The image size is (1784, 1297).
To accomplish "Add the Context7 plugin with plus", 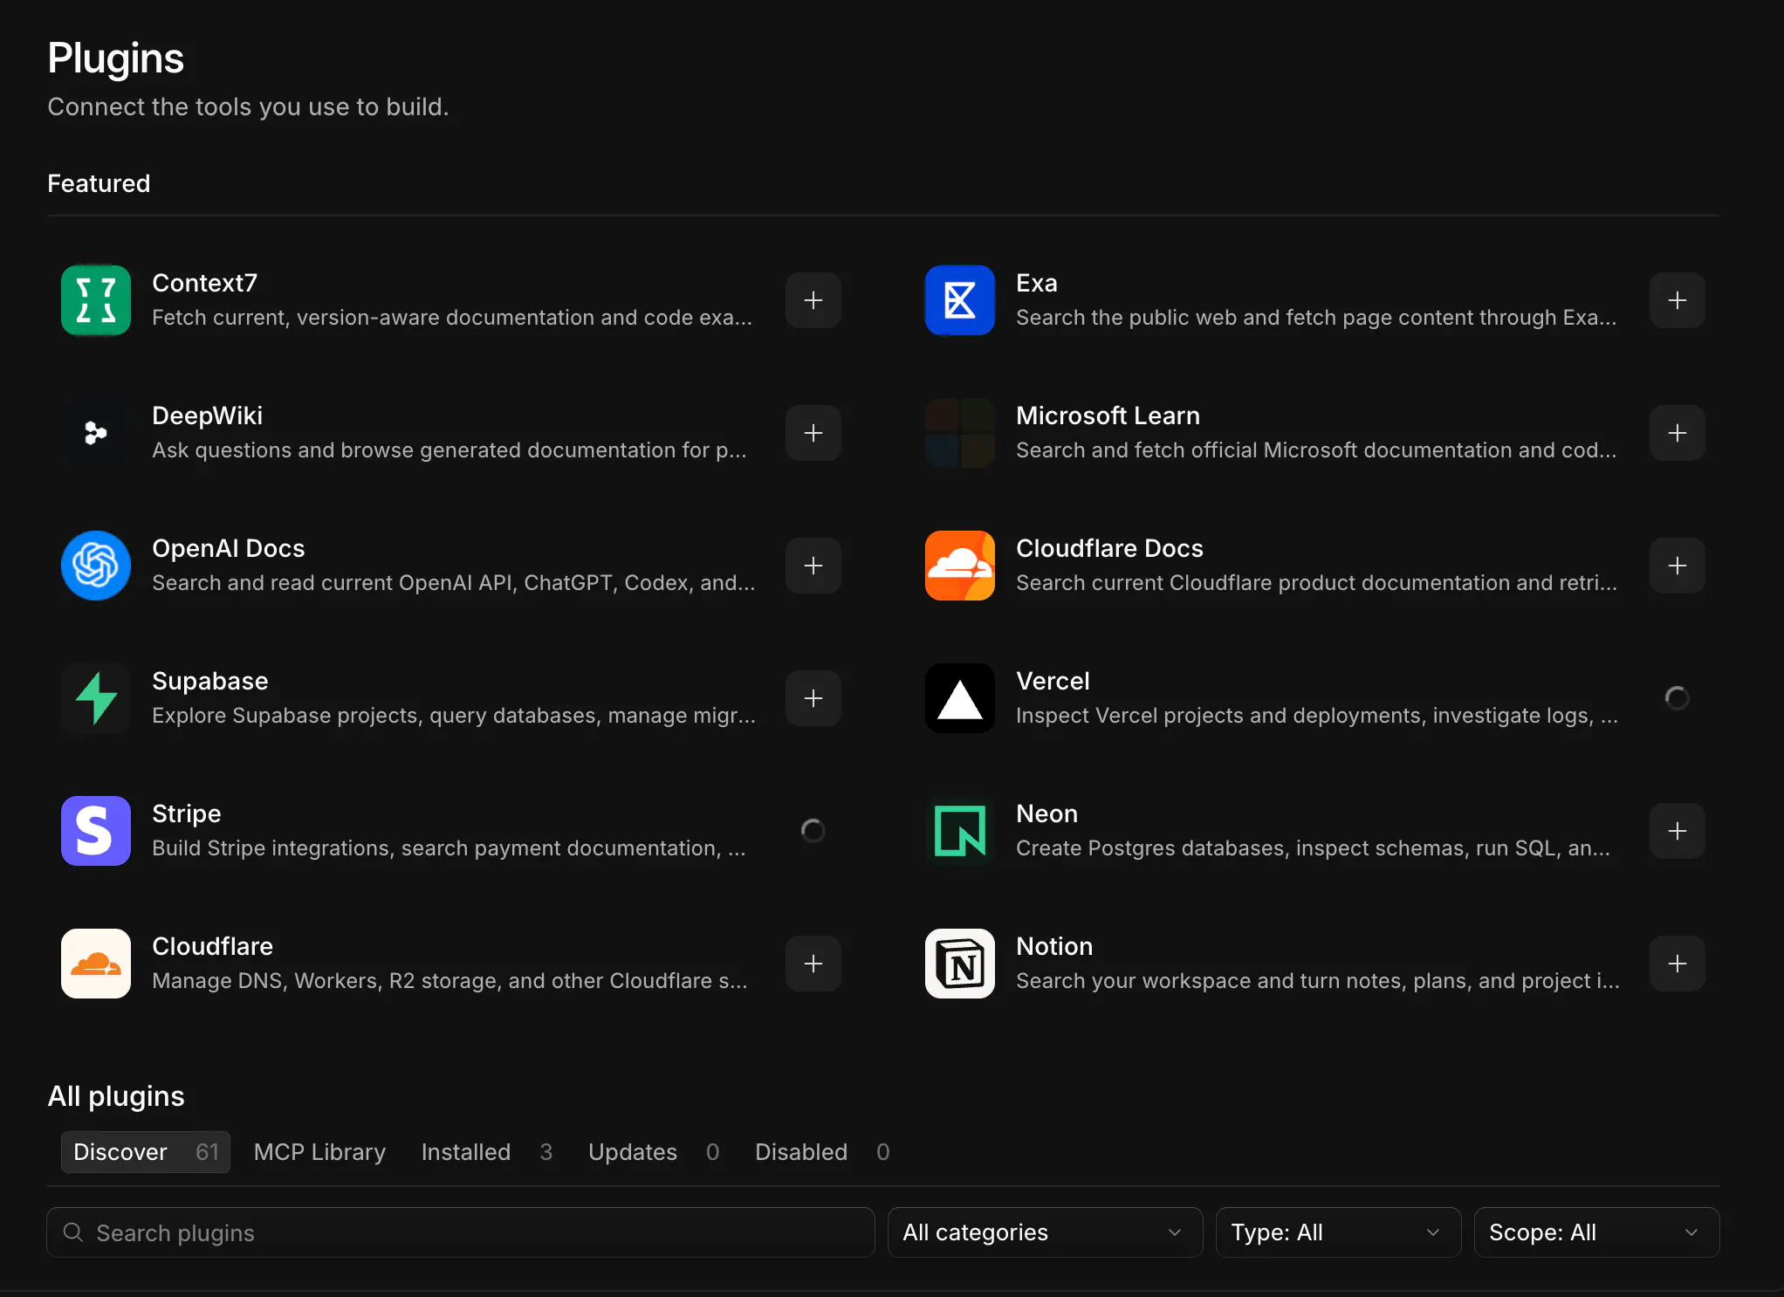I will pos(813,300).
